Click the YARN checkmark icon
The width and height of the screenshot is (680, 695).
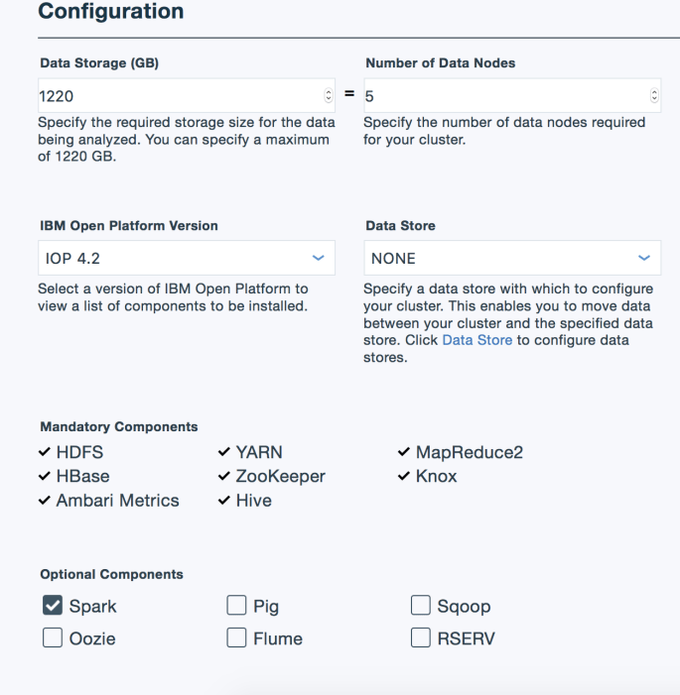pyautogui.click(x=224, y=452)
